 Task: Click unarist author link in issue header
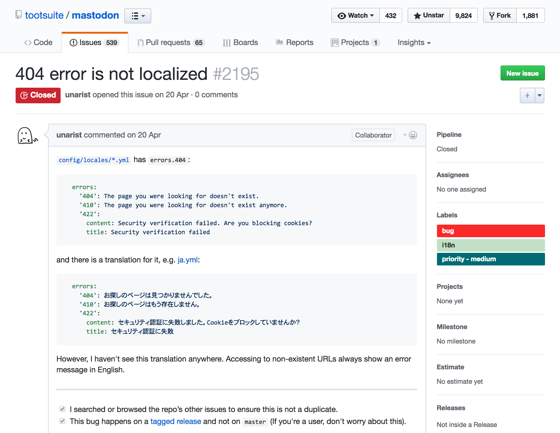[78, 95]
